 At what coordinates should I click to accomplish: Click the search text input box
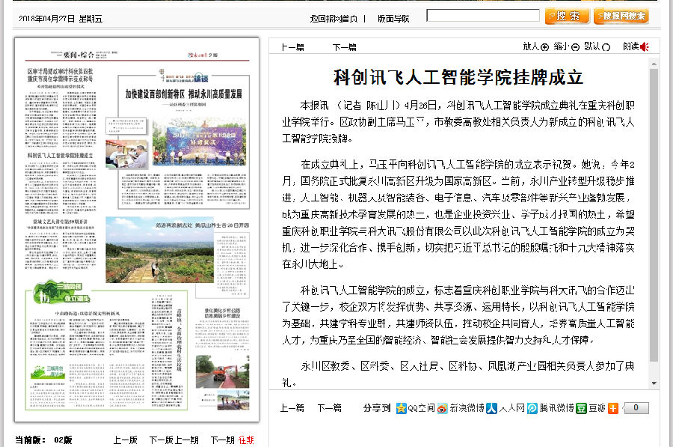pos(482,15)
